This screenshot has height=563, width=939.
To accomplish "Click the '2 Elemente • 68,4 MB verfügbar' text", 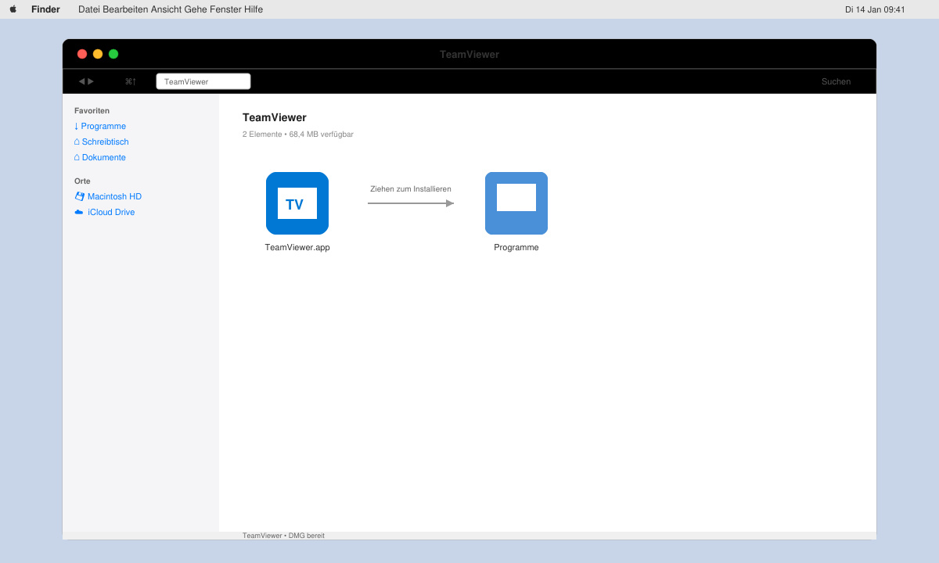I will pos(298,134).
